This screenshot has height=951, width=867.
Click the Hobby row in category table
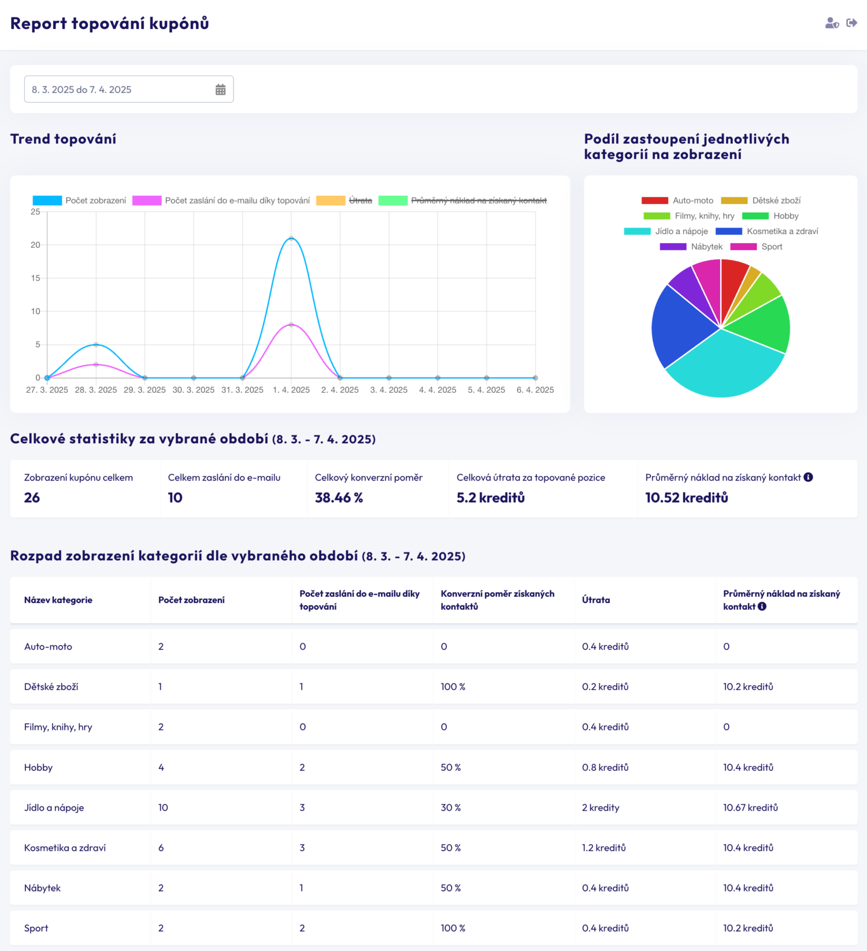[38, 767]
